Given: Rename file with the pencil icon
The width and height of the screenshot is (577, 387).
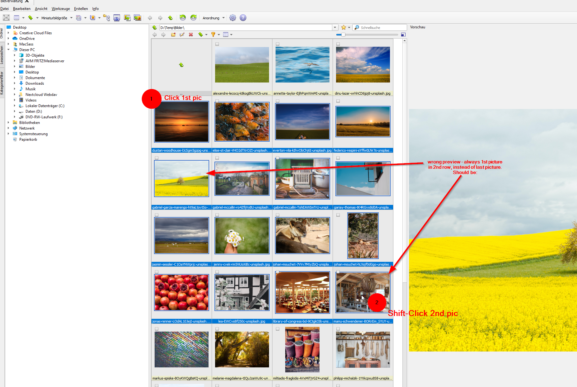Looking at the screenshot, I should click(x=182, y=35).
